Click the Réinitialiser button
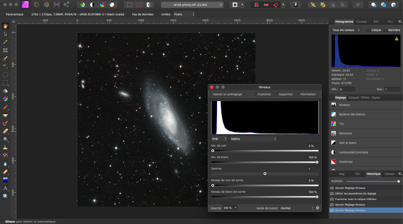Viewport: 403px width, 224px height. point(308,94)
